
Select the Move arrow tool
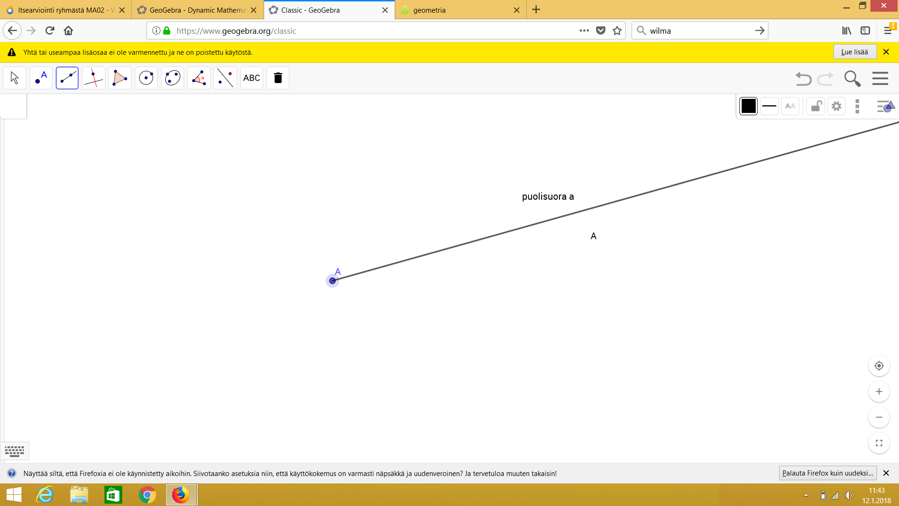click(x=15, y=78)
